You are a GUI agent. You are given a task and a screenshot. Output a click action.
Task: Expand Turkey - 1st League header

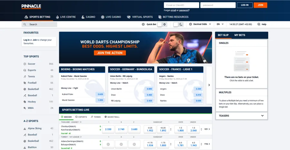[x=71, y=137]
